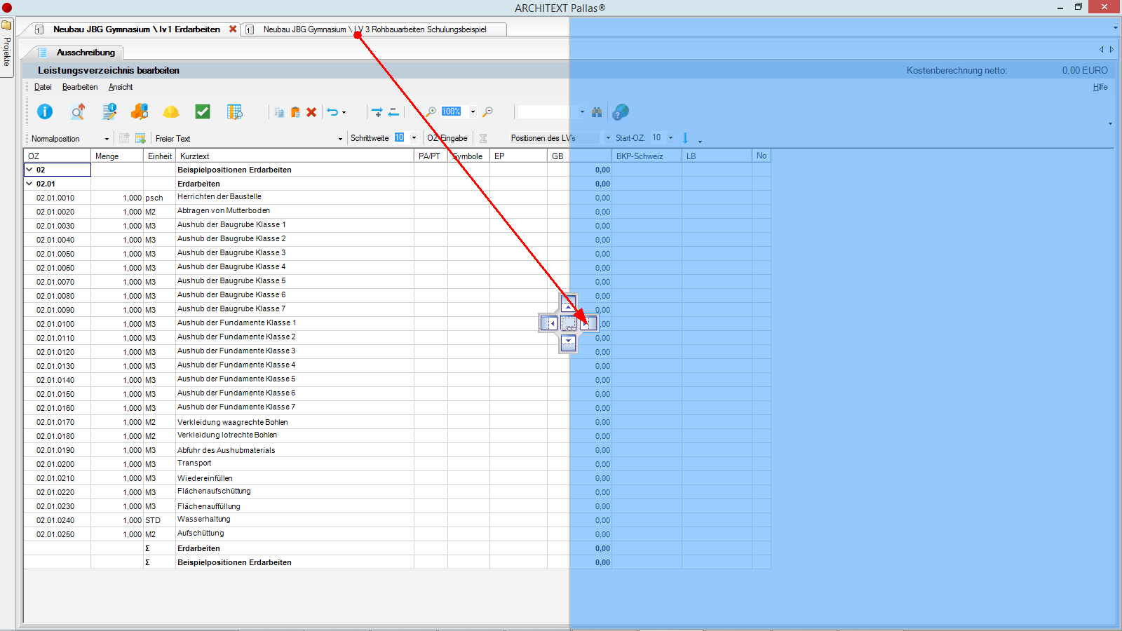The height and width of the screenshot is (631, 1122).
Task: Click the blue info icon in toolbar
Action: 45,111
